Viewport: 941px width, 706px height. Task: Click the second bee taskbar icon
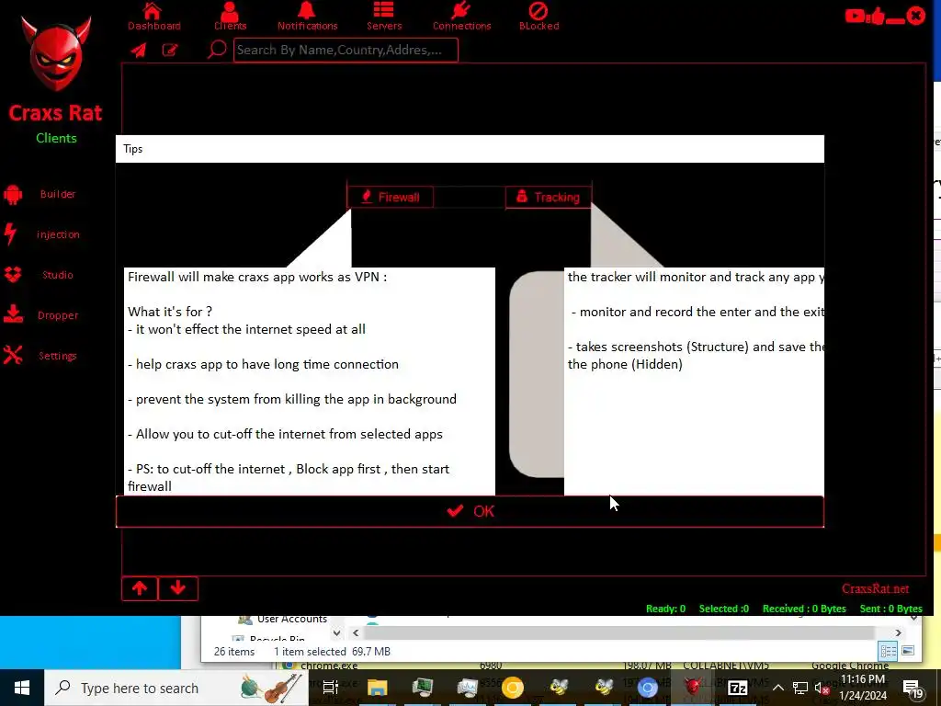[603, 688]
